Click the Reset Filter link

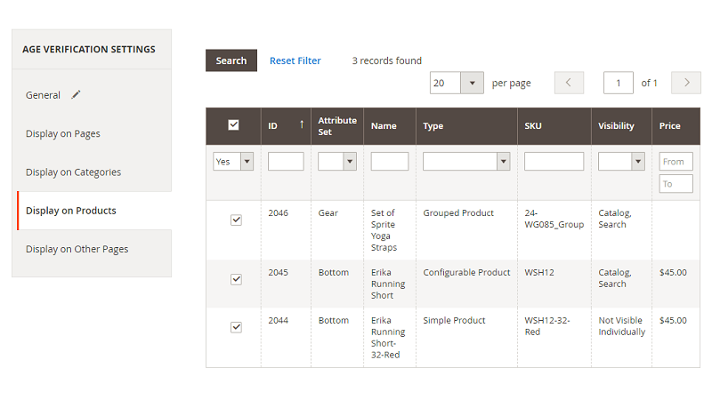pyautogui.click(x=295, y=60)
